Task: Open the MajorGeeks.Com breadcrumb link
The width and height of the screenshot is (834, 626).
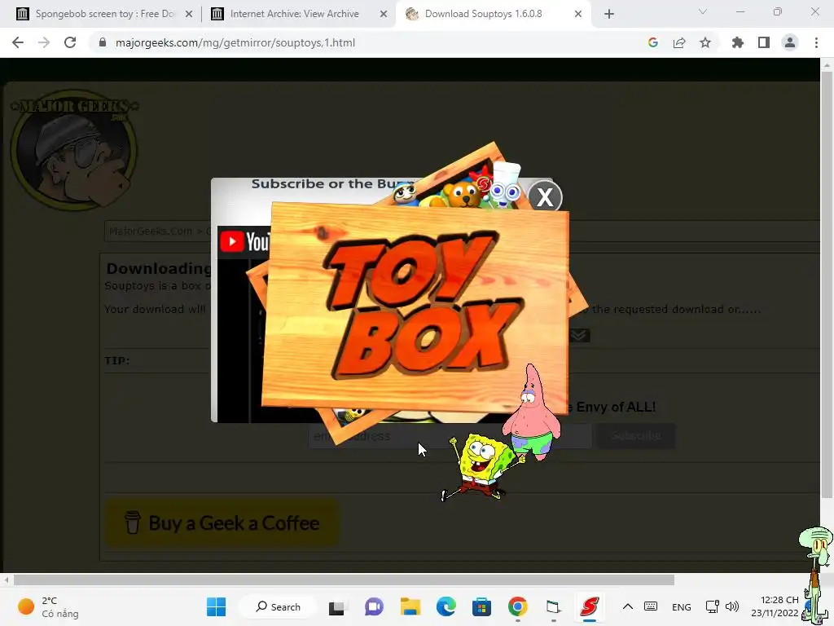Action: (x=151, y=231)
